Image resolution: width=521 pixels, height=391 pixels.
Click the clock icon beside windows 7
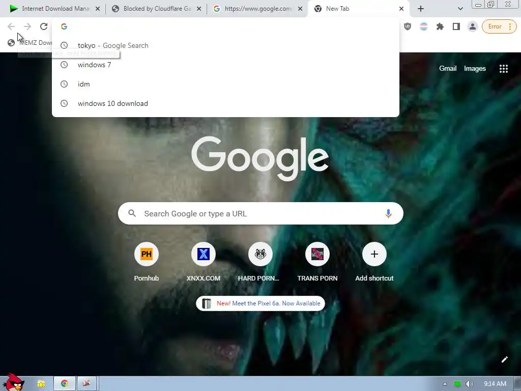[x=64, y=65]
